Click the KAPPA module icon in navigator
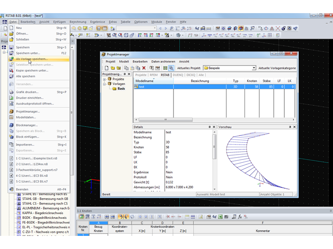 point(19,213)
